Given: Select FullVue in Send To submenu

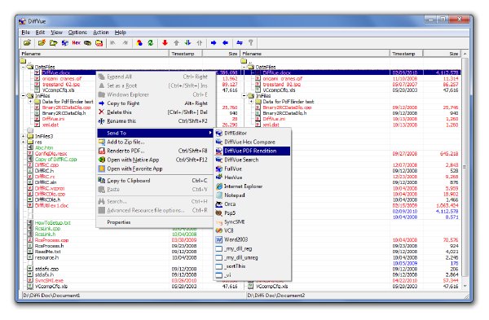Looking at the screenshot, I should click(x=253, y=169).
